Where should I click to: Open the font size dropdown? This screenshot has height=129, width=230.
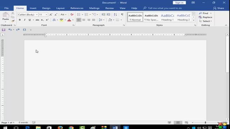pos(46,15)
